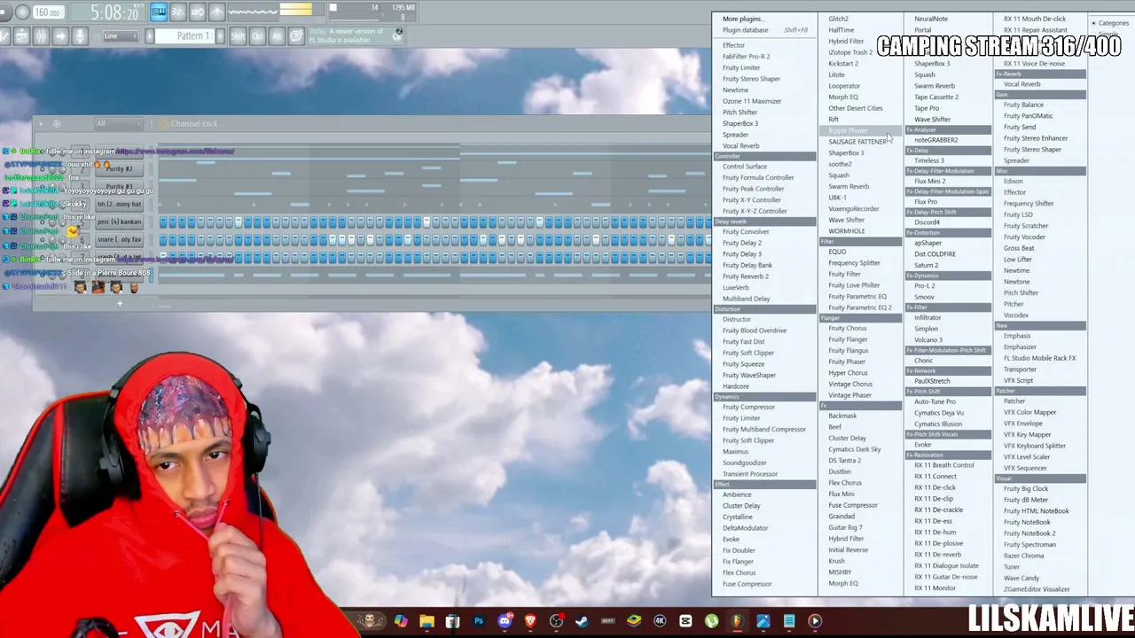Screen dimensions: 1135x638
Task: Open uTorrent from the taskbar
Action: point(711,621)
